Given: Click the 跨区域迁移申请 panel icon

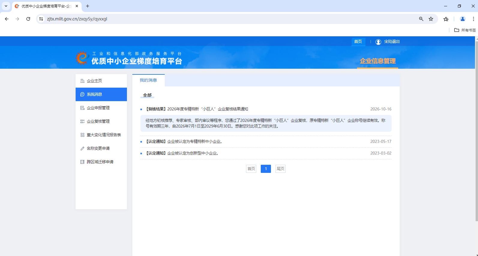Looking at the screenshot, I should tap(82, 162).
